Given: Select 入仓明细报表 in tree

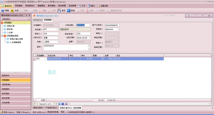Looking at the screenshot, I should (15, 42).
